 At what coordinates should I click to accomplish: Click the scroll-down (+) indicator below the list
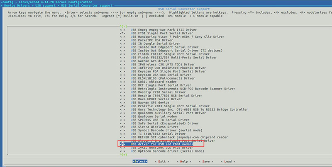(123, 155)
